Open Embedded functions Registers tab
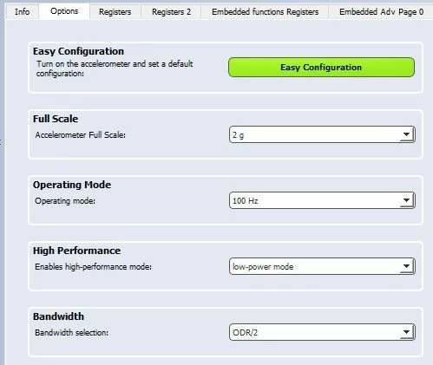Viewport: 433px width, 365px height. coord(265,12)
